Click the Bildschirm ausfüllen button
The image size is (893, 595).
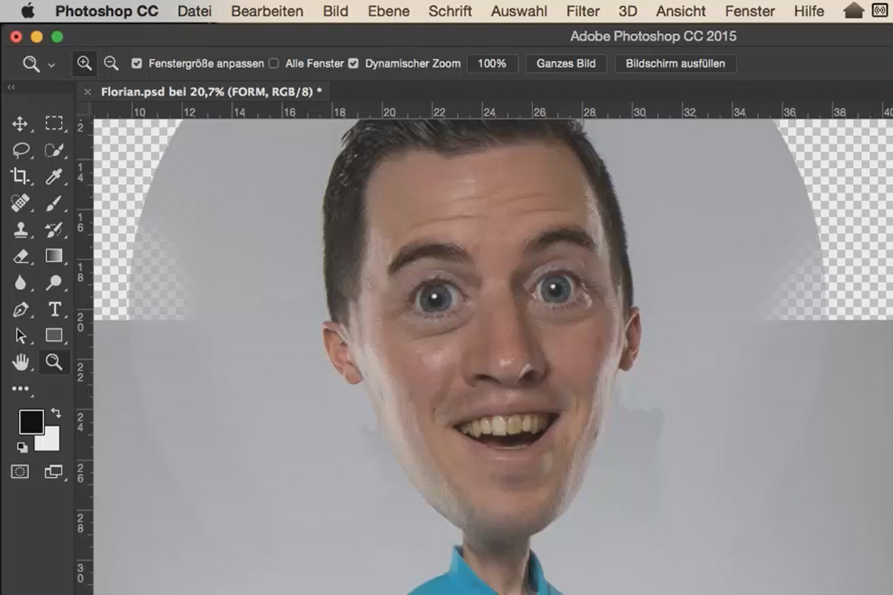(x=676, y=64)
